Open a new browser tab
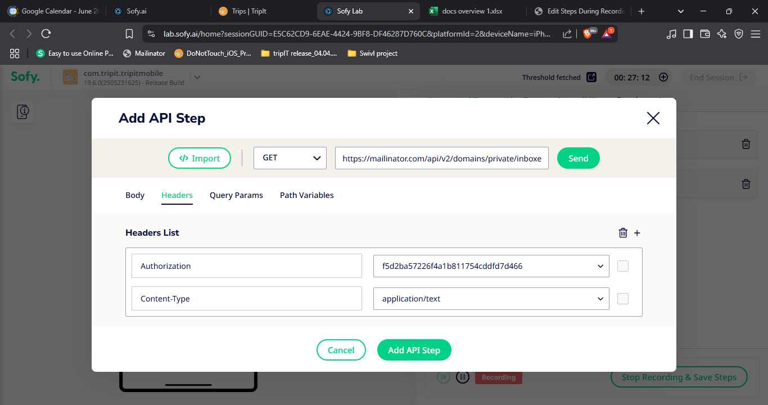The height and width of the screenshot is (405, 768). click(x=641, y=11)
